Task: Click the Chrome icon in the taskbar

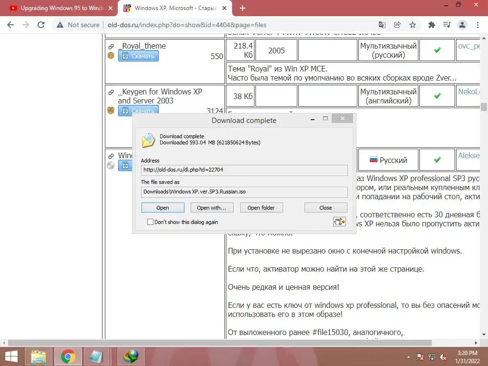Action: point(68,356)
